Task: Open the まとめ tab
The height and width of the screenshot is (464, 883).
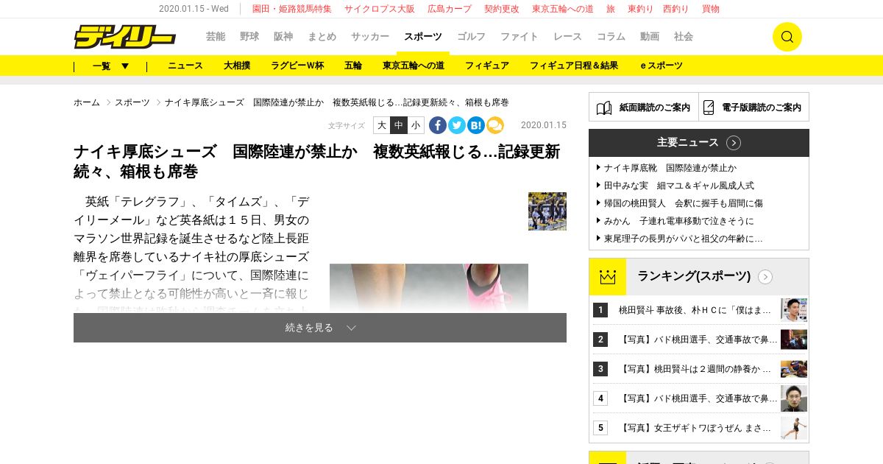Action: (322, 37)
